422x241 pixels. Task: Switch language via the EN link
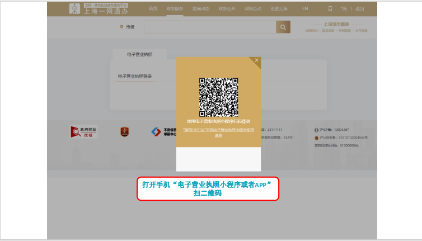[305, 8]
